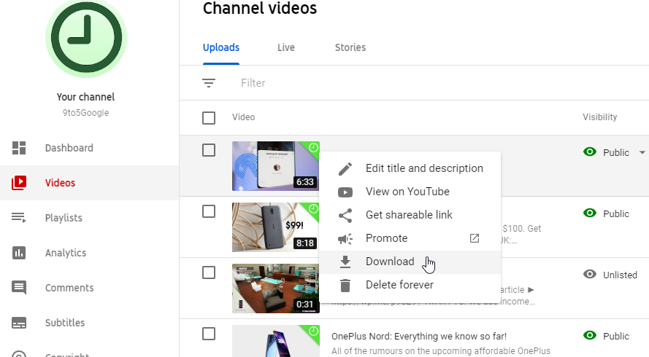Check the box beside the OnePlus Nord video
The width and height of the screenshot is (649, 357).
point(209,334)
